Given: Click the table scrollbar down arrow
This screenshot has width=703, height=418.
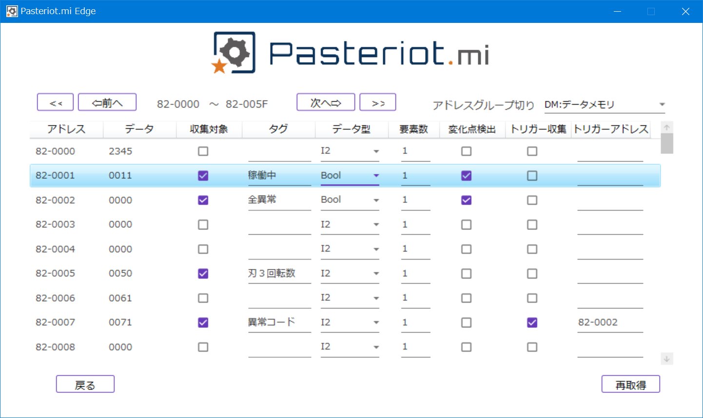Looking at the screenshot, I should 667,359.
